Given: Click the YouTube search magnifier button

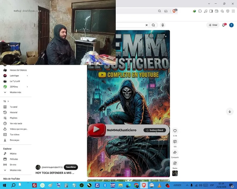Looking at the screenshot, I should [x=153, y=25].
